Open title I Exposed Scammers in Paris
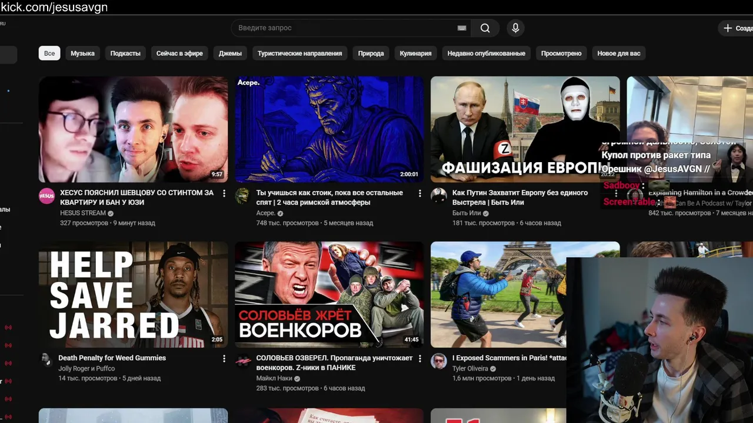 [x=509, y=358]
